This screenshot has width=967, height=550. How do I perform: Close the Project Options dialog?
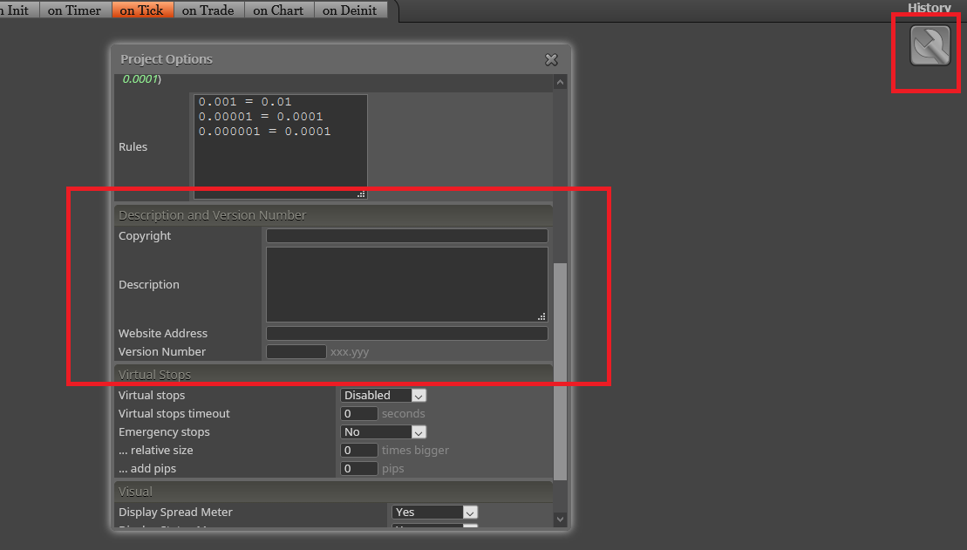pyautogui.click(x=551, y=59)
